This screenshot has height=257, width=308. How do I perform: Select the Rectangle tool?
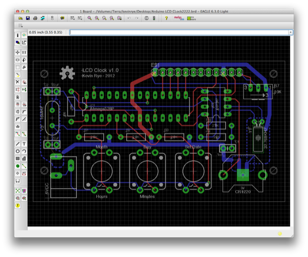[x=18, y=158]
